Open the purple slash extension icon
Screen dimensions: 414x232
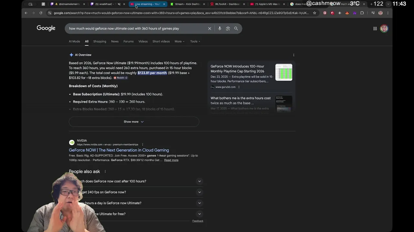pyautogui.click(x=354, y=13)
